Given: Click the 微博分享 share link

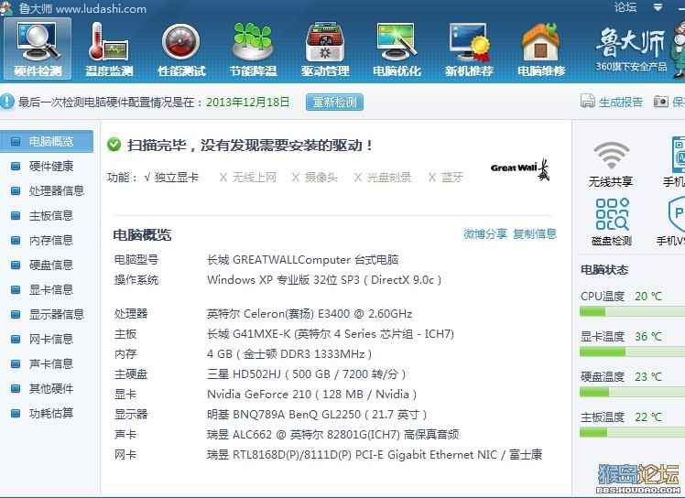Looking at the screenshot, I should pos(485,233).
